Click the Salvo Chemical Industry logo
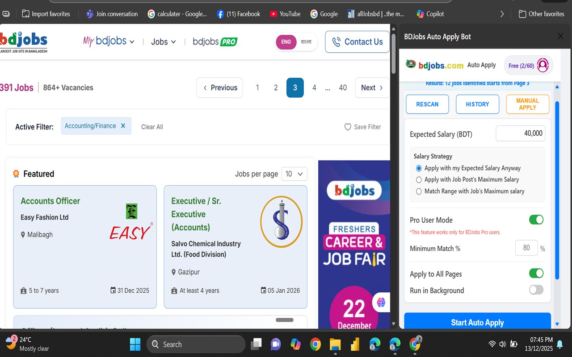 point(282,222)
